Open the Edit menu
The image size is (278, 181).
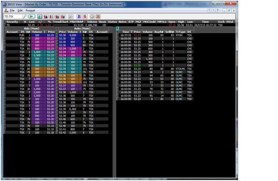click(x=20, y=11)
